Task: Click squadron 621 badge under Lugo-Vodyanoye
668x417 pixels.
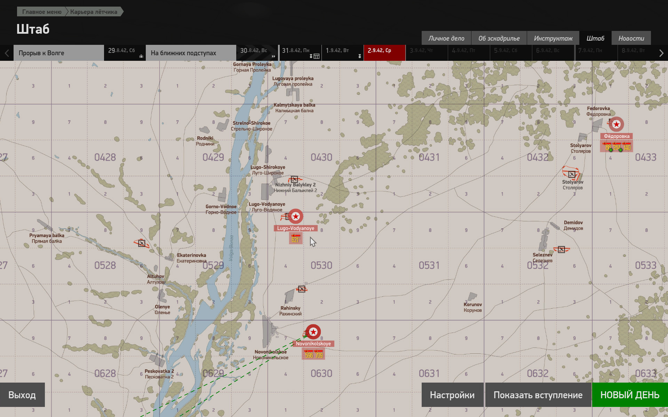Action: pos(296,239)
